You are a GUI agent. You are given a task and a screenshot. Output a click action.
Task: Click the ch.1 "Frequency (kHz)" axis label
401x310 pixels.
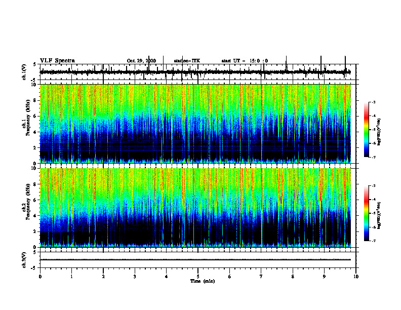pyautogui.click(x=28, y=118)
